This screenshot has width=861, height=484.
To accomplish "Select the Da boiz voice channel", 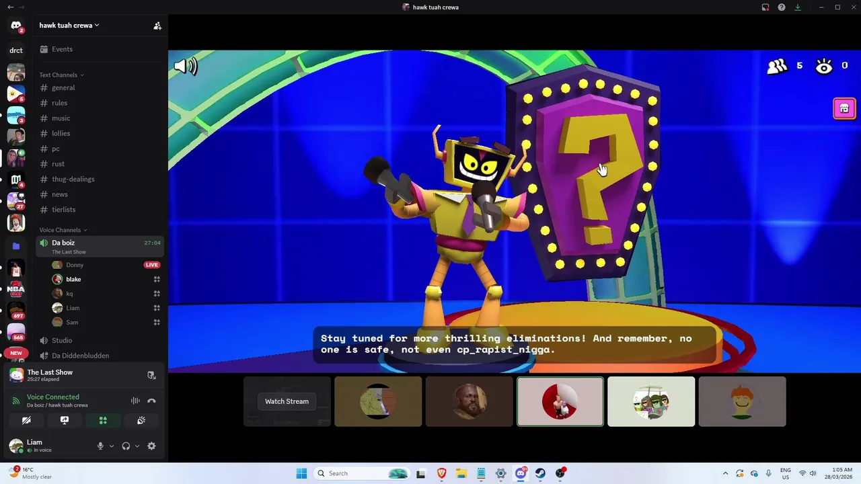I will 100,246.
